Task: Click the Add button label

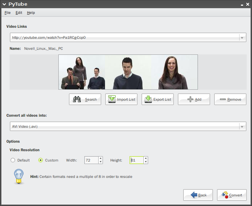Action: pyautogui.click(x=198, y=100)
